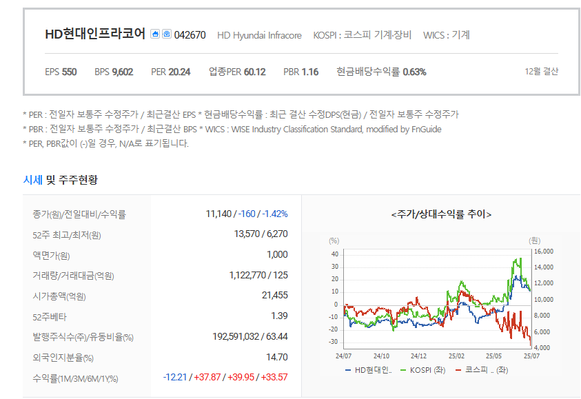Click the HD Hyundai Infracore English name
581x399 pixels.
[259, 35]
